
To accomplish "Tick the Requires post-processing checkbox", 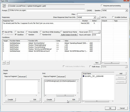I will (x=102, y=5).
